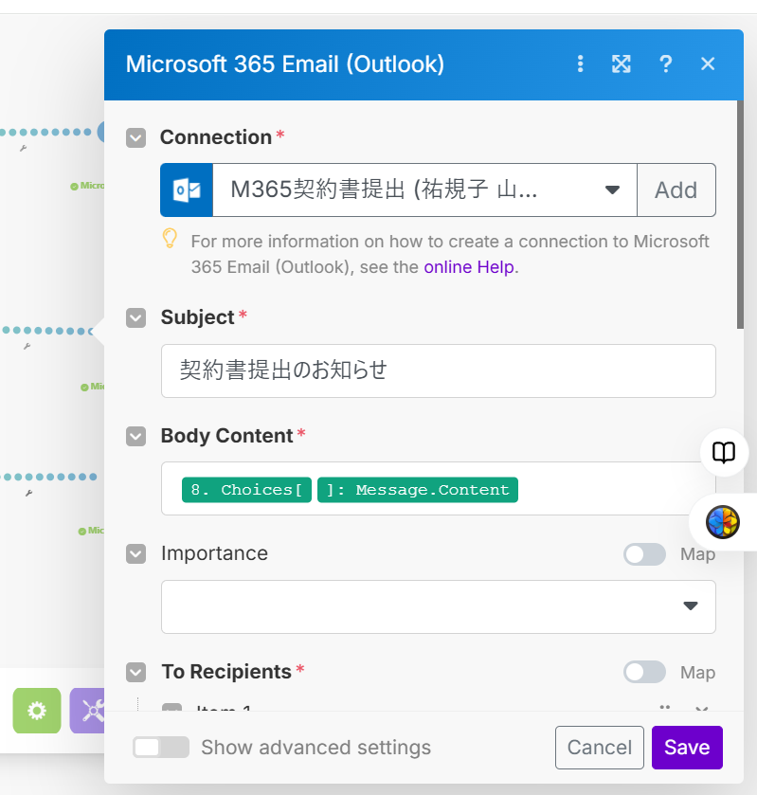Viewport: 757px width, 795px height.
Task: Collapse the Importance section
Action: click(135, 553)
